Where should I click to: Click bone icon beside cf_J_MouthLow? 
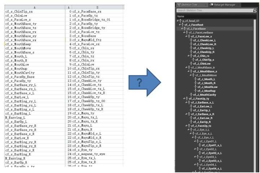195,87
